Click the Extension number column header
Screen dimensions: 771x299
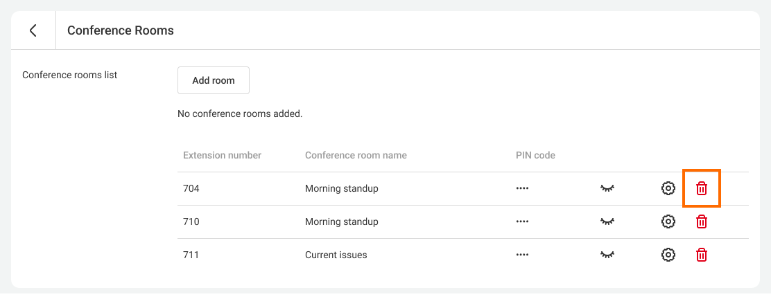[x=222, y=155]
